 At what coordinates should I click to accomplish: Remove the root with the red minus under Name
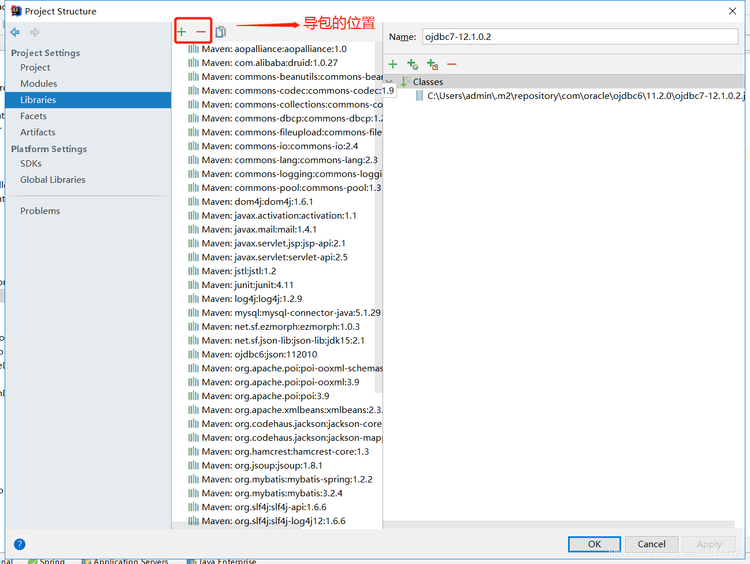(x=452, y=64)
